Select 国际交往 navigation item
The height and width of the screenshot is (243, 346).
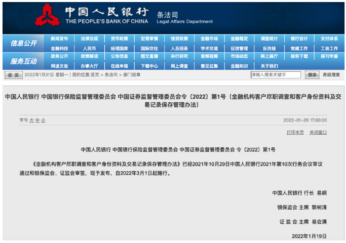point(149,49)
